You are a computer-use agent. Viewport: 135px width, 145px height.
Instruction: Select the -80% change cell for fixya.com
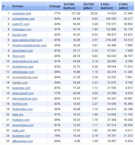click(57, 56)
